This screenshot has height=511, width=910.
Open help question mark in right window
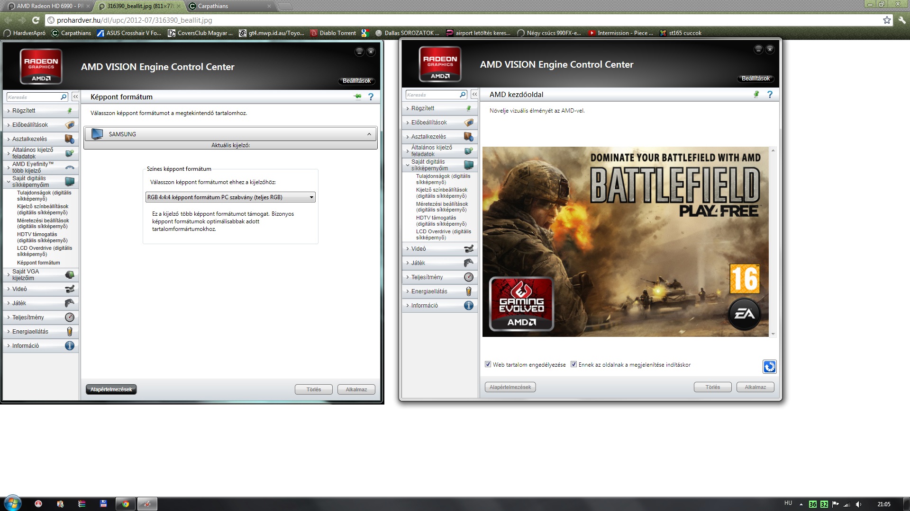tap(770, 94)
